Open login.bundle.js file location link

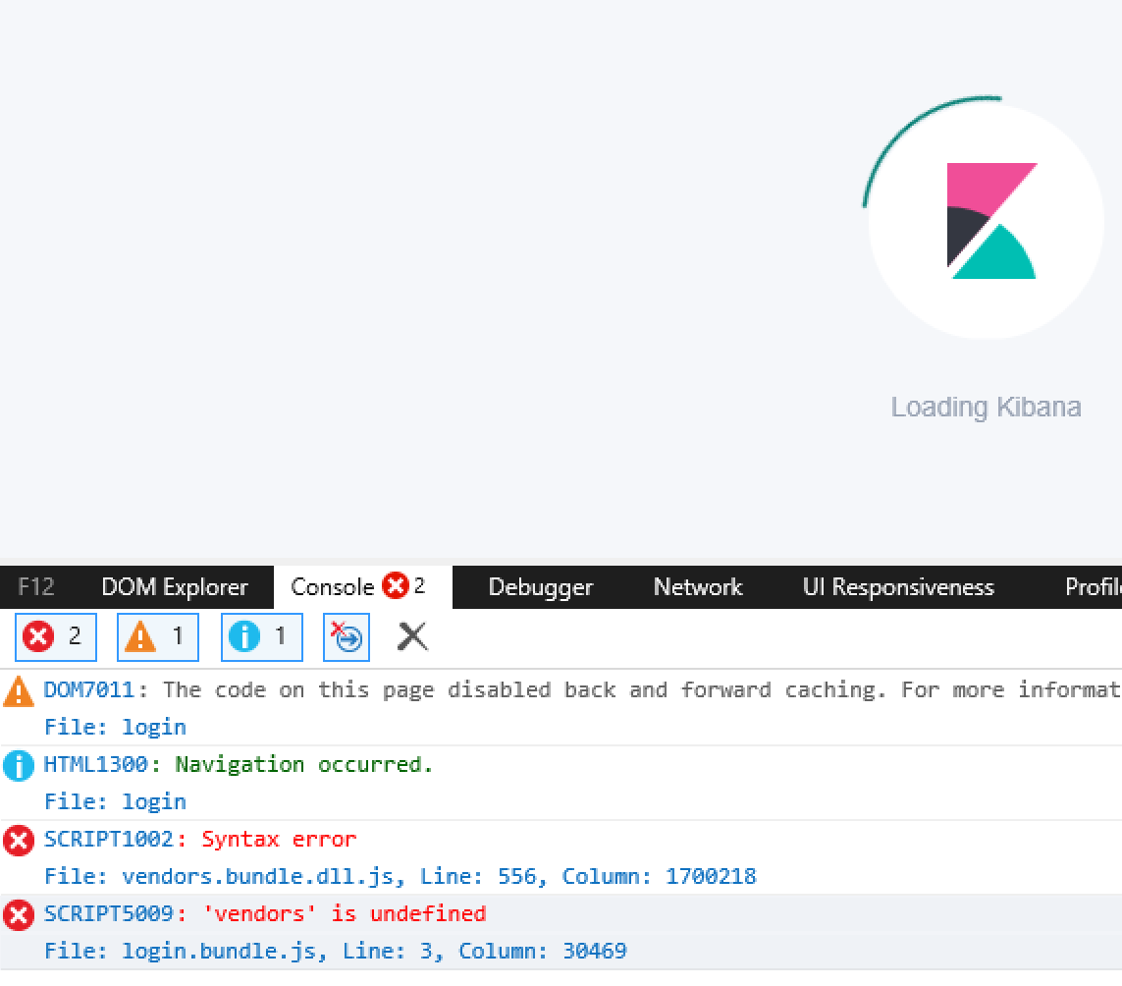(x=335, y=951)
